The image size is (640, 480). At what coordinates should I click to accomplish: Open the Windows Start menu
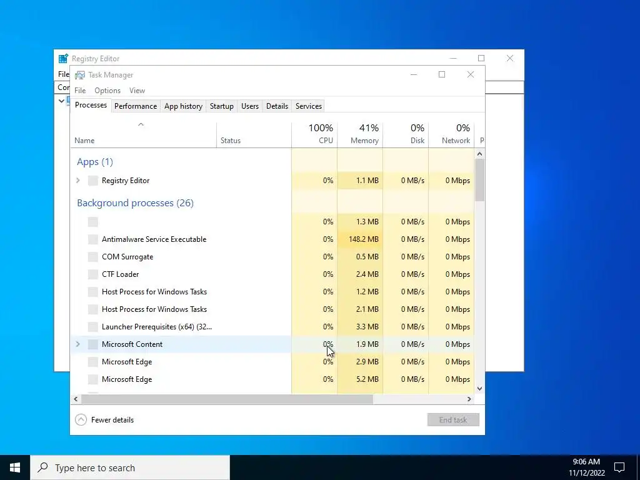pyautogui.click(x=15, y=467)
